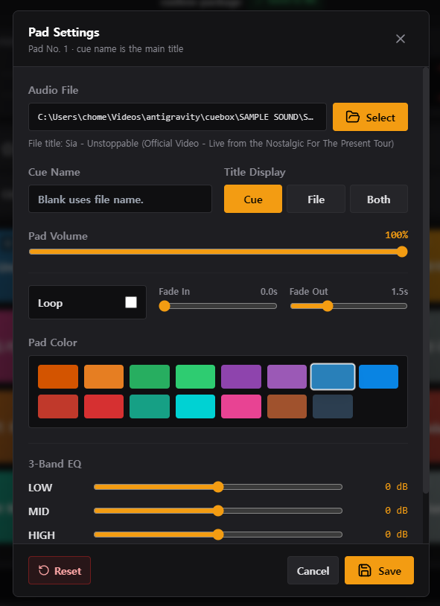
Task: Pick the selected steel blue pad color
Action: tap(333, 377)
